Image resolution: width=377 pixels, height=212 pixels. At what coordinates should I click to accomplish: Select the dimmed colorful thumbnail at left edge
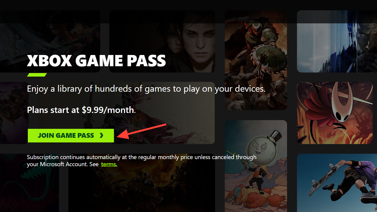click(14, 113)
